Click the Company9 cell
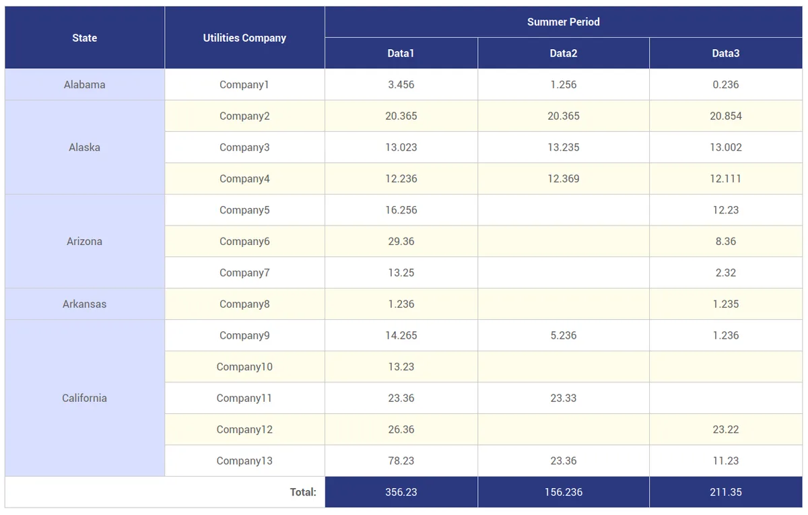The width and height of the screenshot is (808, 515). coord(244,335)
